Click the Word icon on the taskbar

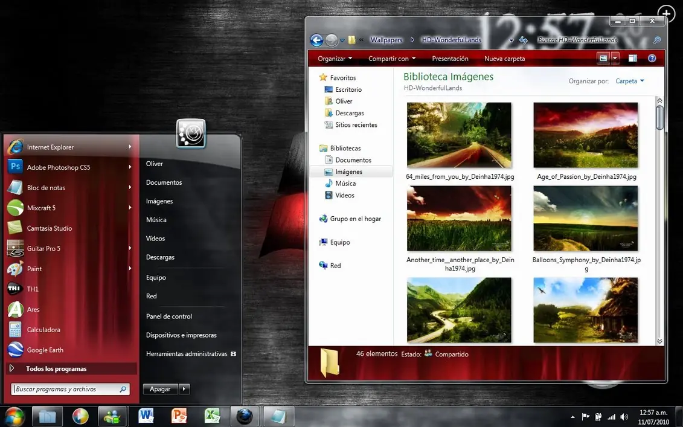click(x=146, y=416)
